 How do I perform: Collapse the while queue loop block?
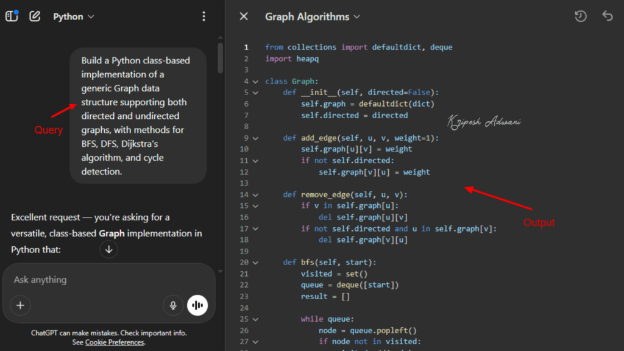click(x=256, y=319)
